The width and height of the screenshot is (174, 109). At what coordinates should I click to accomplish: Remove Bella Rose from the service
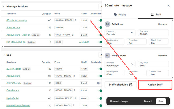[x=162, y=24]
